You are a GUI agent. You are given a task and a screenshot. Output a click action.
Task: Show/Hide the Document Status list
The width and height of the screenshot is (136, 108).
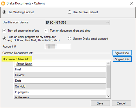[x=122, y=59]
